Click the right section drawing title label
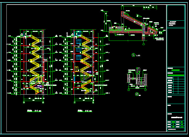Screen dimensions: 189x137 click(x=84, y=111)
